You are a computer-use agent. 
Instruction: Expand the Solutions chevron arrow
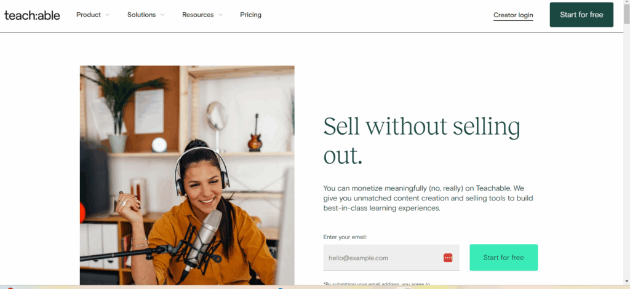[x=162, y=15]
